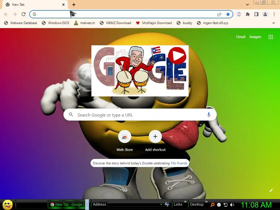The image size is (280, 210).
Task: Open the buddy bookmark
Action: [184, 23]
